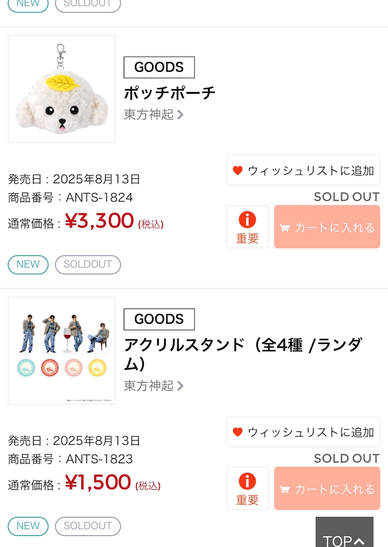
Task: View the acrylic stand product thumbnail
Action: click(x=62, y=351)
